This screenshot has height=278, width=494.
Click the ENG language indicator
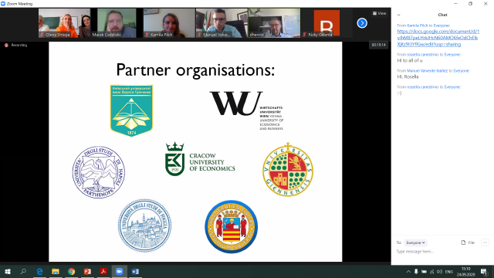[448, 271]
